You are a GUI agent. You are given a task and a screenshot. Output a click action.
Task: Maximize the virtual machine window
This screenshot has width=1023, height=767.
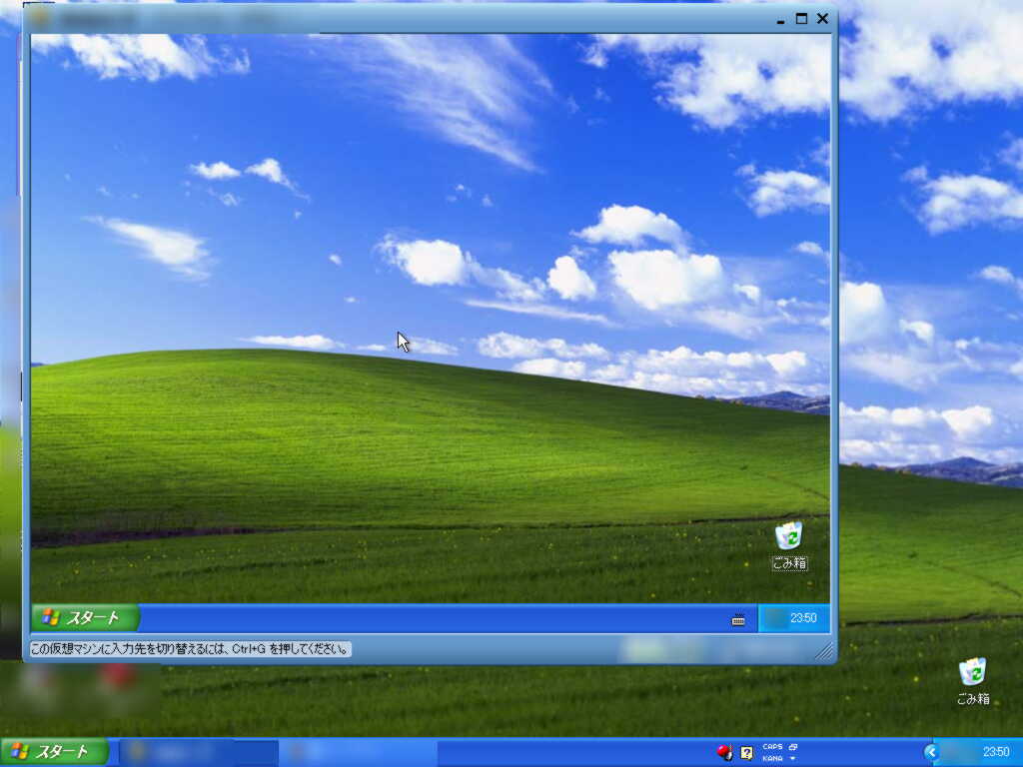pos(801,19)
